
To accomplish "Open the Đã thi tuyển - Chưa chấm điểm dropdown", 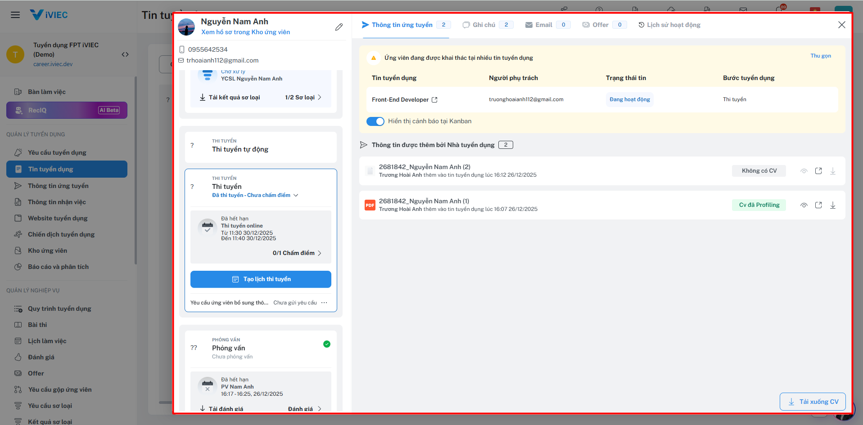I will pos(255,195).
